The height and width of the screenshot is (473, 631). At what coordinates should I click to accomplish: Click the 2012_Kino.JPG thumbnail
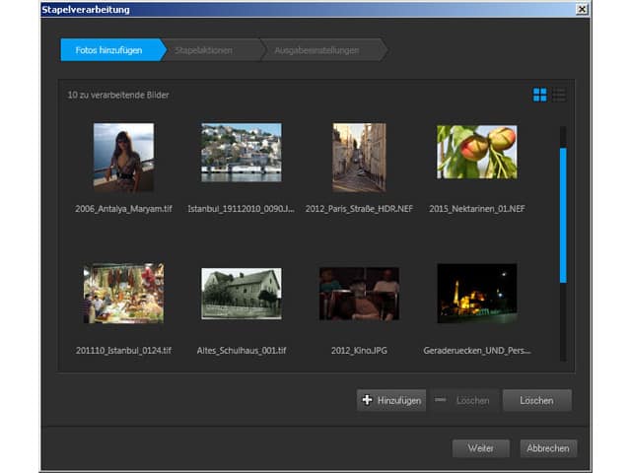359,293
